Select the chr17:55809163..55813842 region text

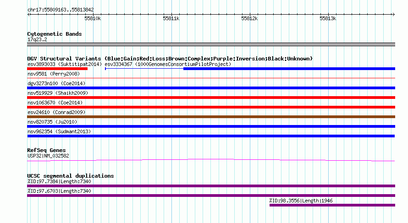[61, 10]
